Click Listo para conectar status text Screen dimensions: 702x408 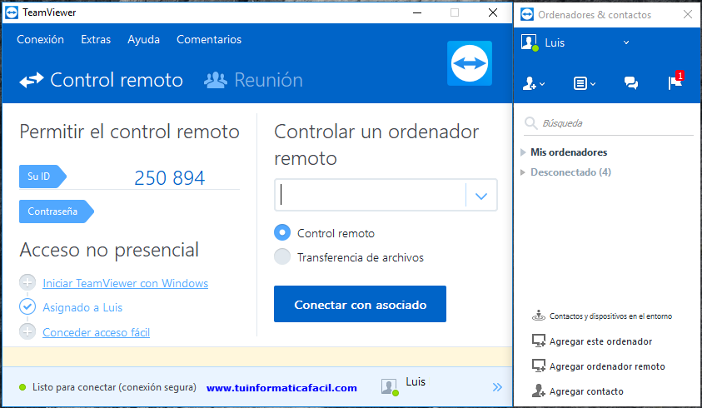[x=114, y=387]
